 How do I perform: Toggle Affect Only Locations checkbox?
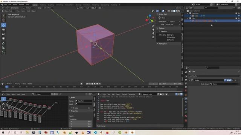point(168,37)
